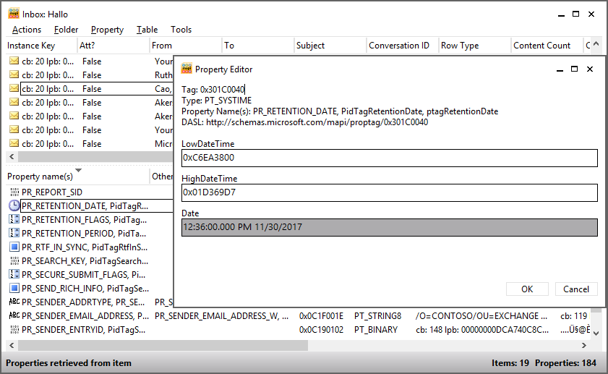Click the PR_SENDER_EMAIL_ADDRESS_W cell
The width and height of the screenshot is (608, 374).
pyautogui.click(x=221, y=316)
